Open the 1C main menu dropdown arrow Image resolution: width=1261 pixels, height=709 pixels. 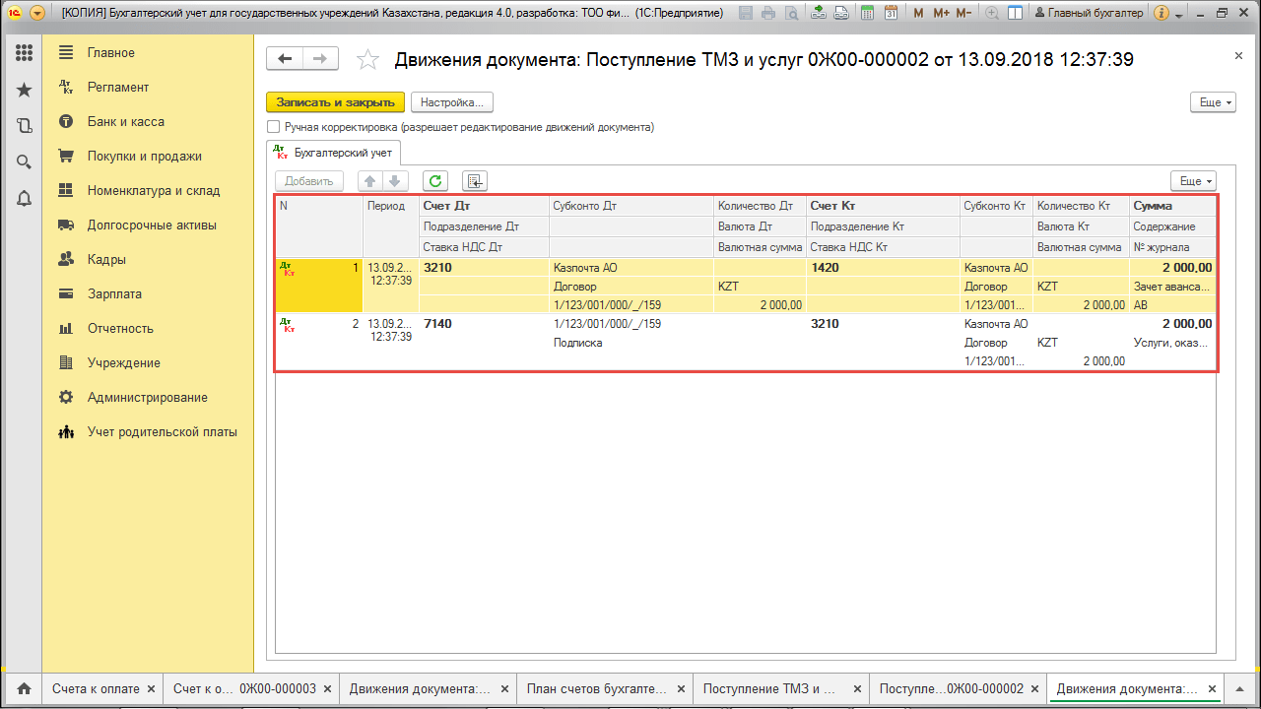(37, 14)
